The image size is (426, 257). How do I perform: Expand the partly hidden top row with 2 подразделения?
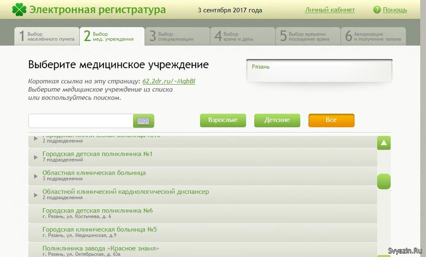coord(36,138)
